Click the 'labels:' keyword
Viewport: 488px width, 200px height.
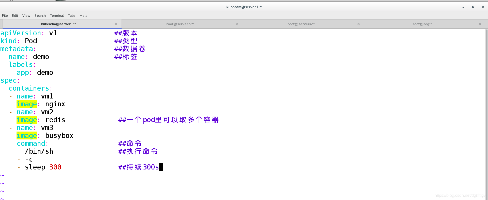[22, 65]
